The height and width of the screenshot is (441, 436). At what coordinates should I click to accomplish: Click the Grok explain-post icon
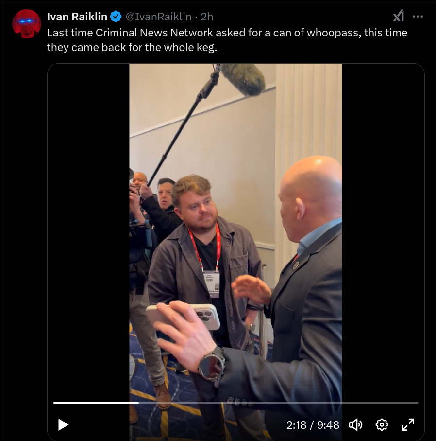click(x=399, y=16)
